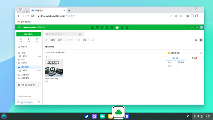Open 관리 북마크 bookmarks folder
Screen dimensions: 213x120
[x=24, y=22]
